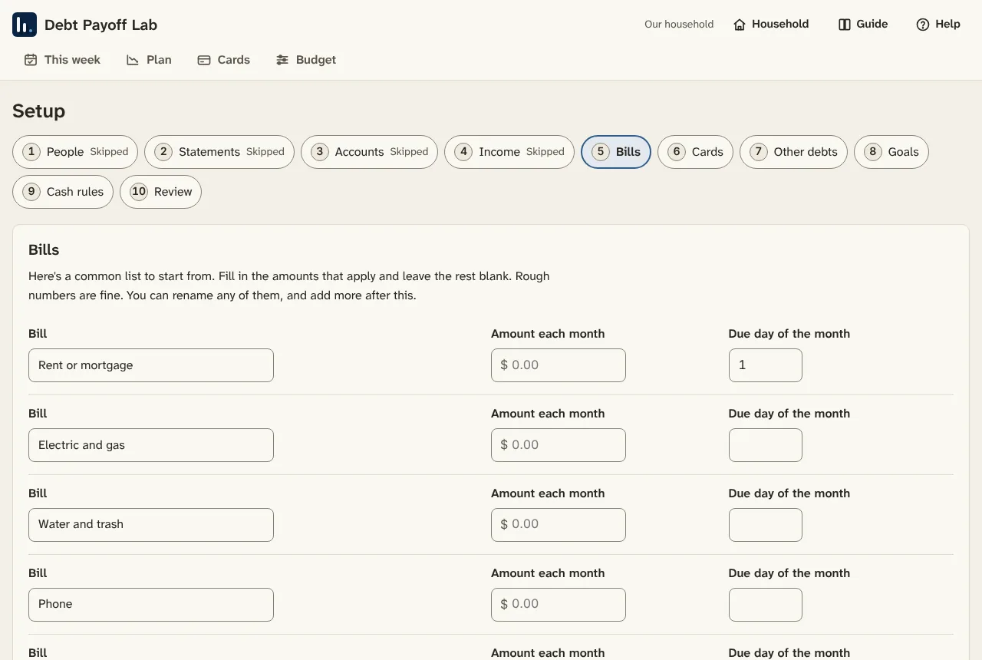Click the Electric and gas due day field

(x=766, y=445)
